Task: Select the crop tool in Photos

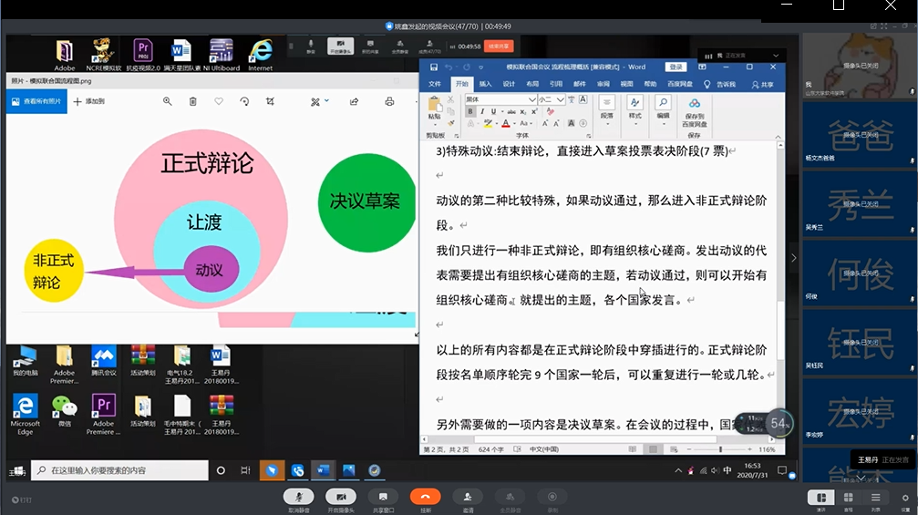Action: tap(270, 101)
